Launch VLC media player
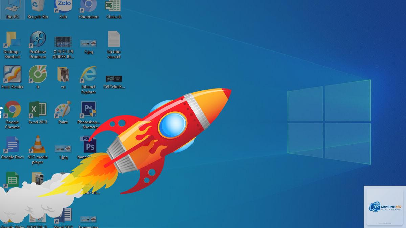Screen dimensions: 406x228 click(x=38, y=150)
